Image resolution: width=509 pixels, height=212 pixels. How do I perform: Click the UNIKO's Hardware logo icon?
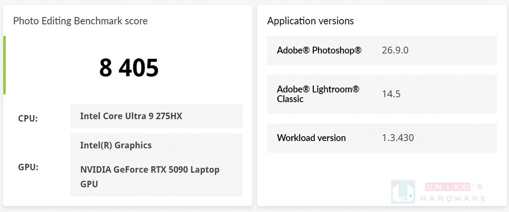403,191
